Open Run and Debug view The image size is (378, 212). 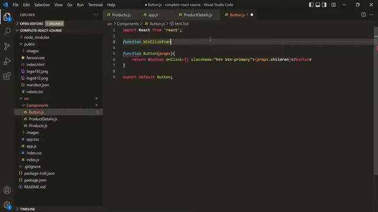pyautogui.click(x=7, y=61)
